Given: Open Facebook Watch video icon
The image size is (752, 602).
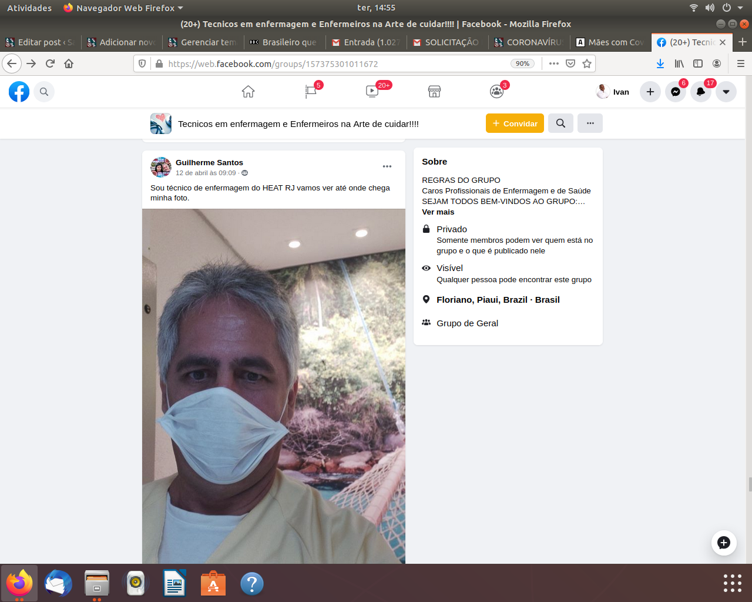Looking at the screenshot, I should 372,92.
